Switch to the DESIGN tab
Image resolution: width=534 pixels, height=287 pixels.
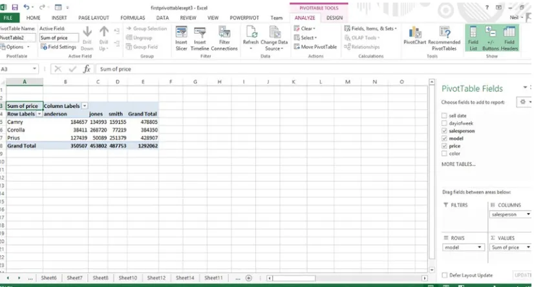coord(334,17)
